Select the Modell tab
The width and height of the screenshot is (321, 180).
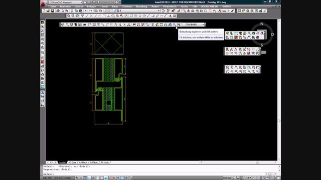coord(62,162)
